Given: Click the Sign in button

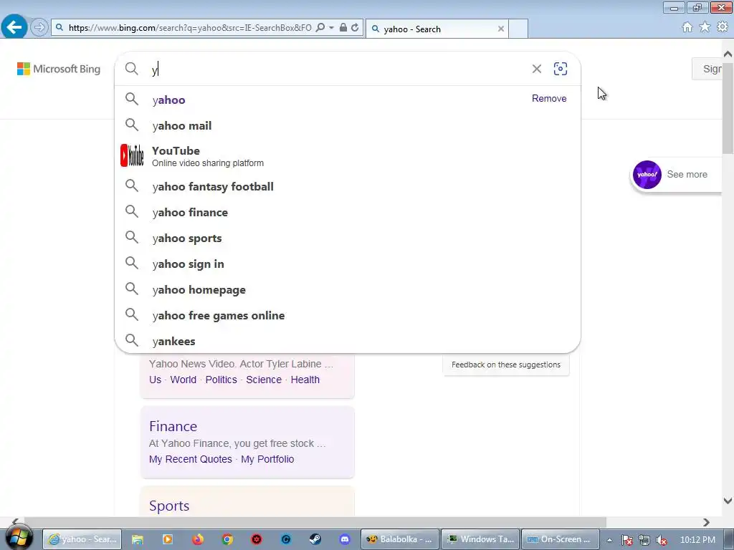Looking at the screenshot, I should click(x=707, y=69).
